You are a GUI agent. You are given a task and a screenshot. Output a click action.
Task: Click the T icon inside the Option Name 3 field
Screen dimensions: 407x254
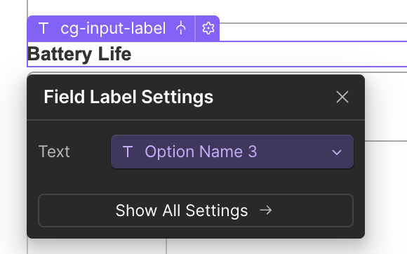(x=128, y=152)
